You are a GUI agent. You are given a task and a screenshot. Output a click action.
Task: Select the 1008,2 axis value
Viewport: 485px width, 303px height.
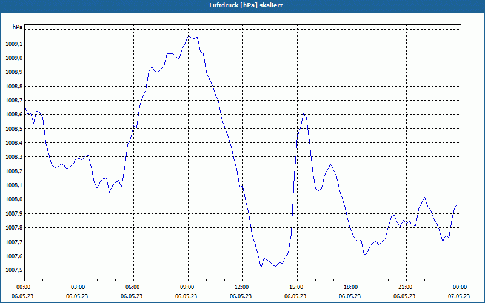coord(14,171)
